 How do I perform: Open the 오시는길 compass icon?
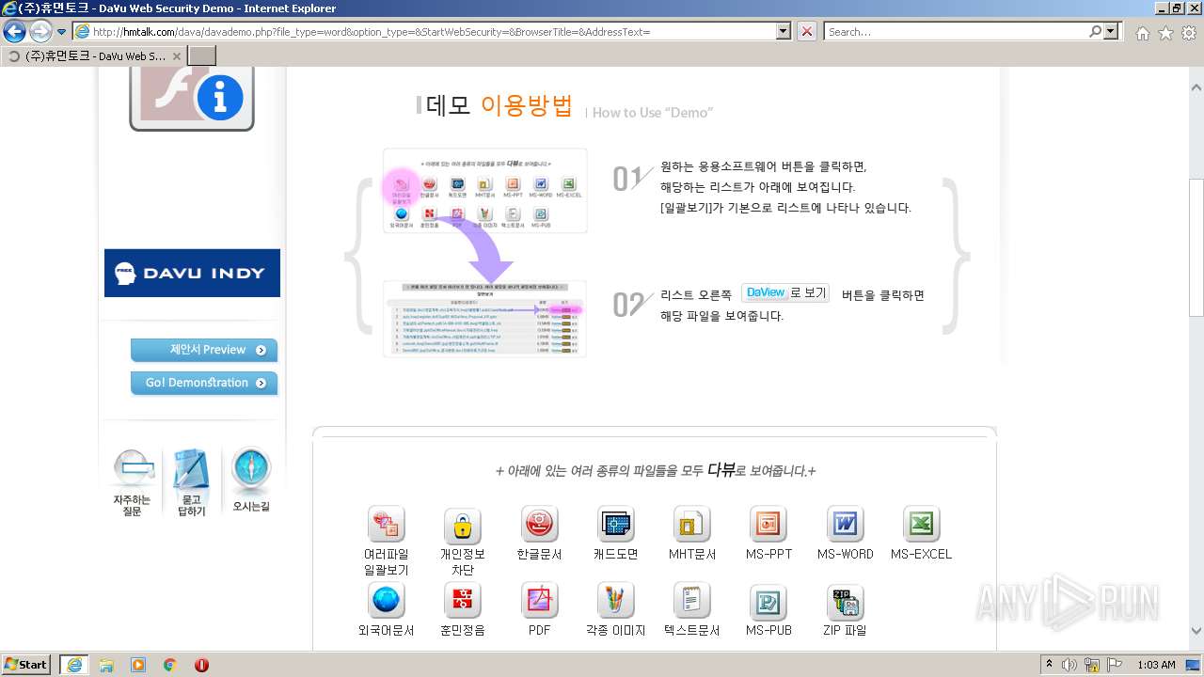coord(250,480)
